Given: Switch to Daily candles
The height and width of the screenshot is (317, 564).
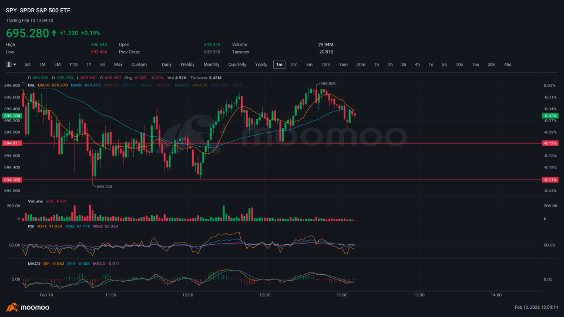Looking at the screenshot, I should point(166,65).
